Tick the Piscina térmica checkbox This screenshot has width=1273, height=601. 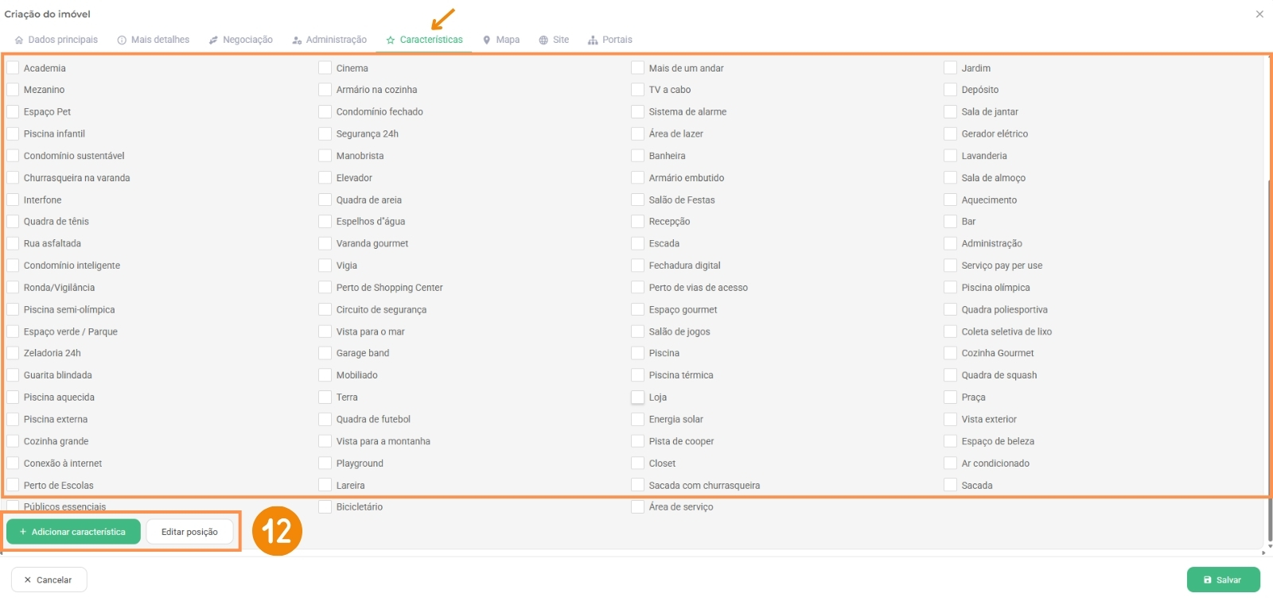click(638, 375)
